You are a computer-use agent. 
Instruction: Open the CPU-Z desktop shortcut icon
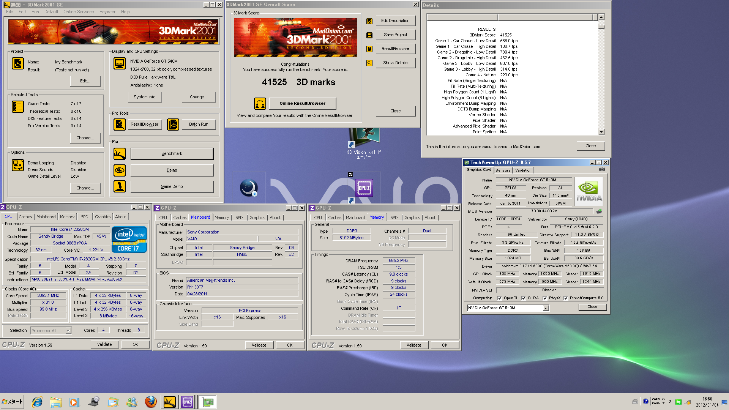pos(364,188)
